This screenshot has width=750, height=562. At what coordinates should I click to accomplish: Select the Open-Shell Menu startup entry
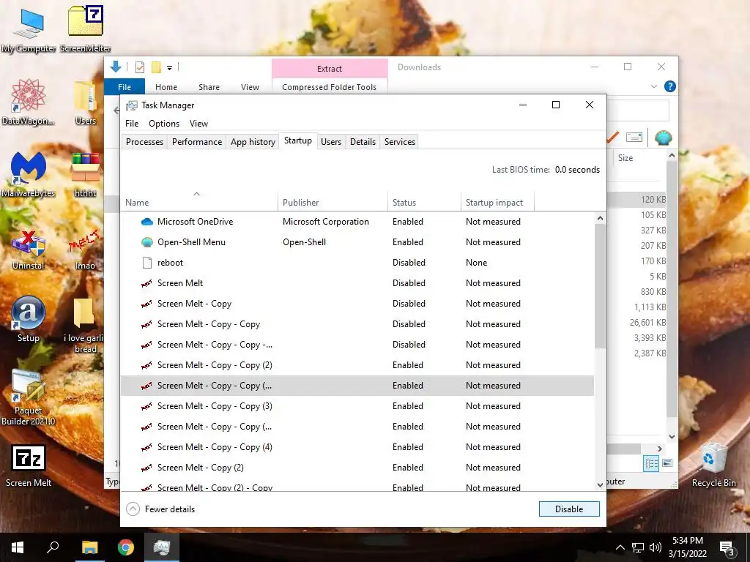[x=357, y=241]
